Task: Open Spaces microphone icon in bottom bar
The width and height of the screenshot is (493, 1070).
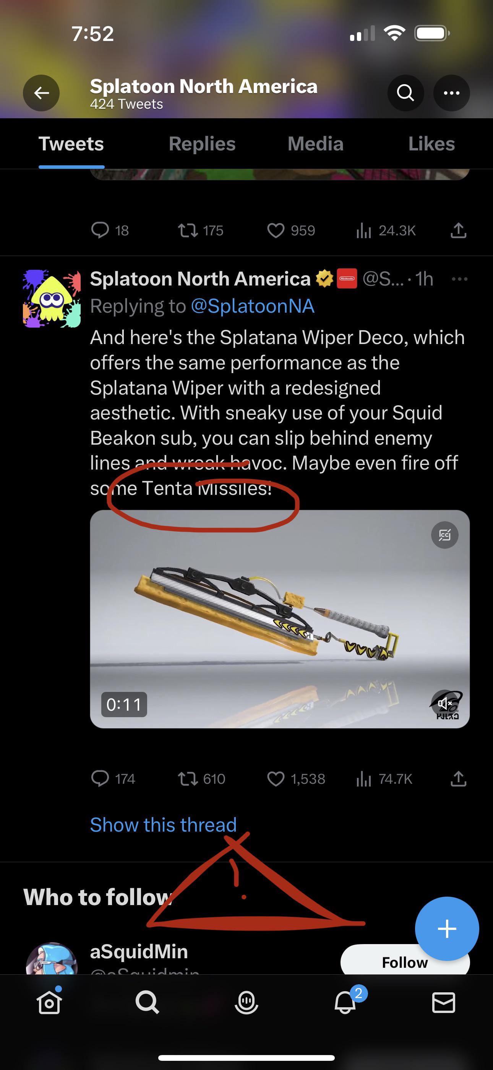Action: coord(246,1003)
